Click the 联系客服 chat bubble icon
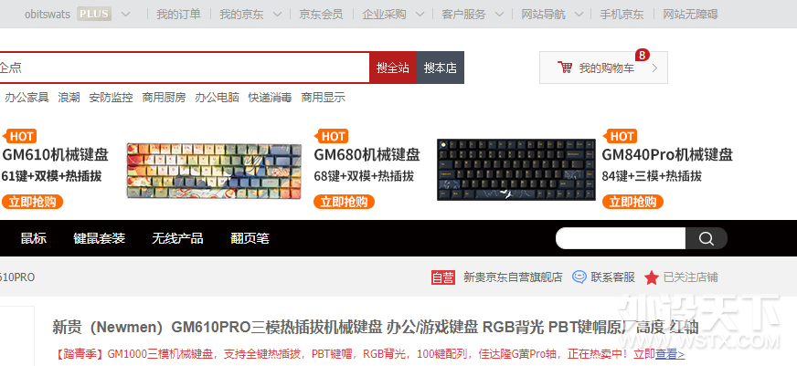This screenshot has width=797, height=366. click(579, 277)
